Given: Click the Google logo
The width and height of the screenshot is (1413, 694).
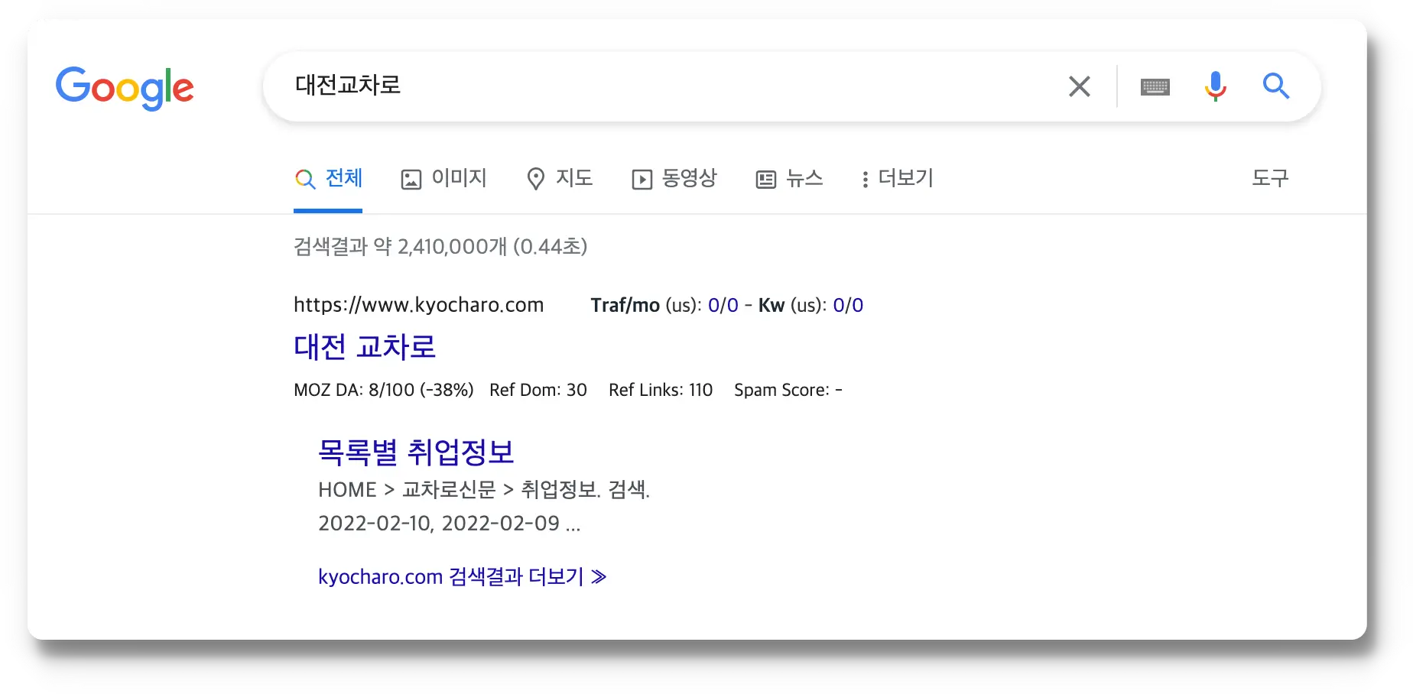Looking at the screenshot, I should (x=125, y=88).
